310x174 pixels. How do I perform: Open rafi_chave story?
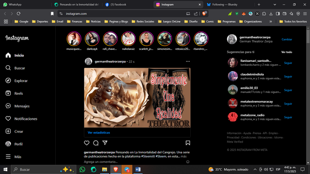click(110, 39)
